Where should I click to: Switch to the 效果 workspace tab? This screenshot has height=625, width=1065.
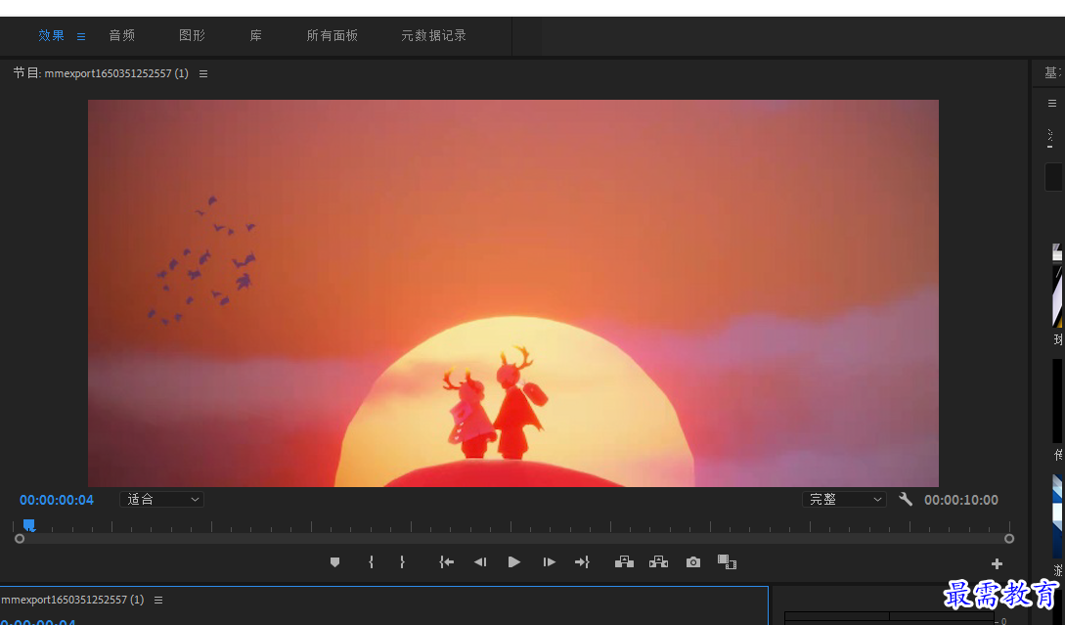click(51, 35)
